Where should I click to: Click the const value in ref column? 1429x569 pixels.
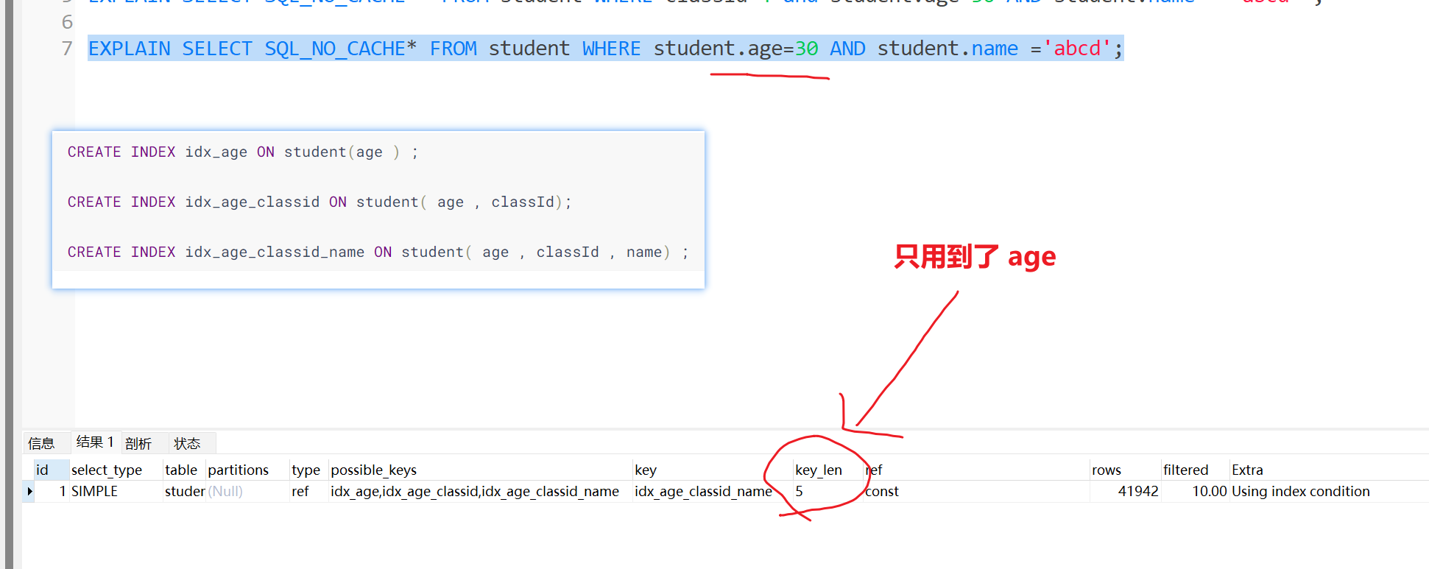coord(882,491)
